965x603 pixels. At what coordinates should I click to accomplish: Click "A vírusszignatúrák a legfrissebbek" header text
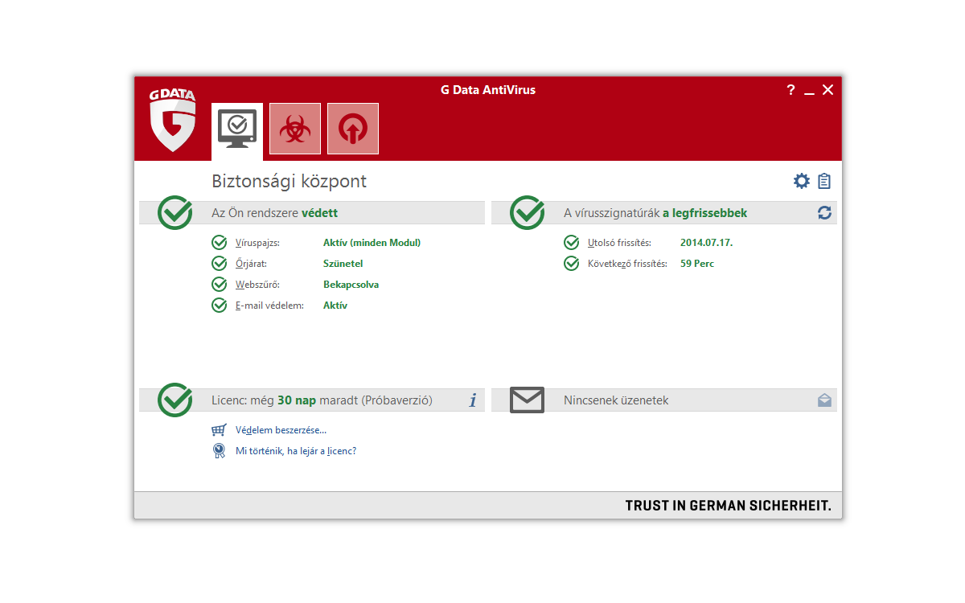[655, 213]
